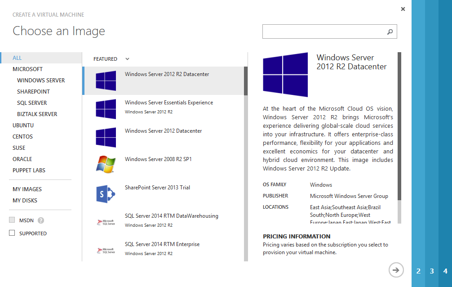Open MY IMAGES section
This screenshot has width=452, height=287.
pos(27,189)
